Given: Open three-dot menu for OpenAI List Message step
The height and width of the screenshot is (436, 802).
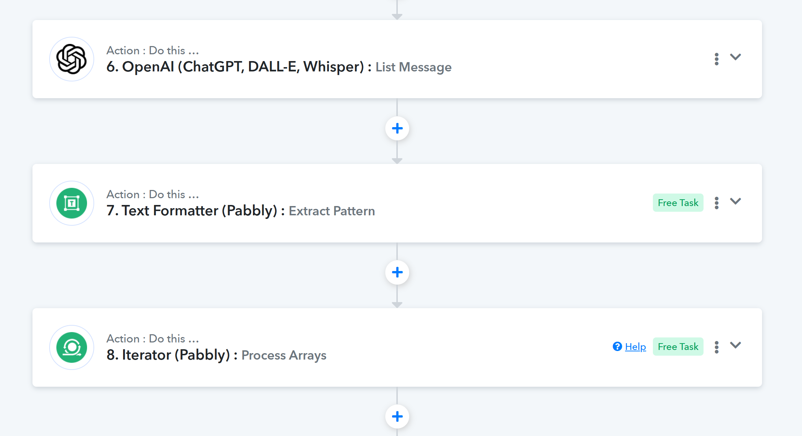Looking at the screenshot, I should click(x=716, y=59).
